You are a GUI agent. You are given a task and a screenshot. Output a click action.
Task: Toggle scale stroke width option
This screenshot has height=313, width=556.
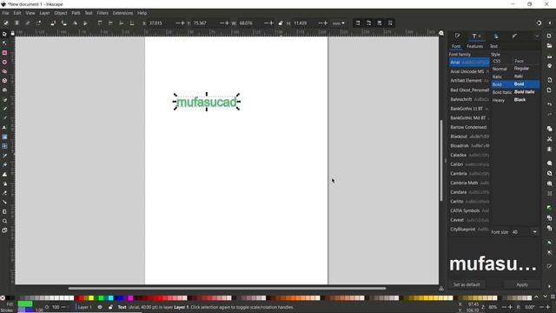pos(358,23)
